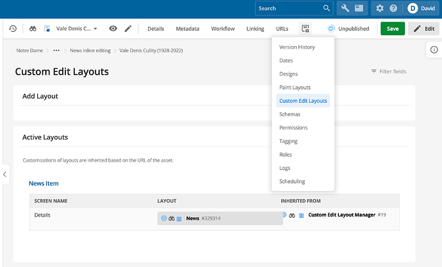Toggle the more-screens settings menu icon
The width and height of the screenshot is (442, 267).
click(306, 28)
